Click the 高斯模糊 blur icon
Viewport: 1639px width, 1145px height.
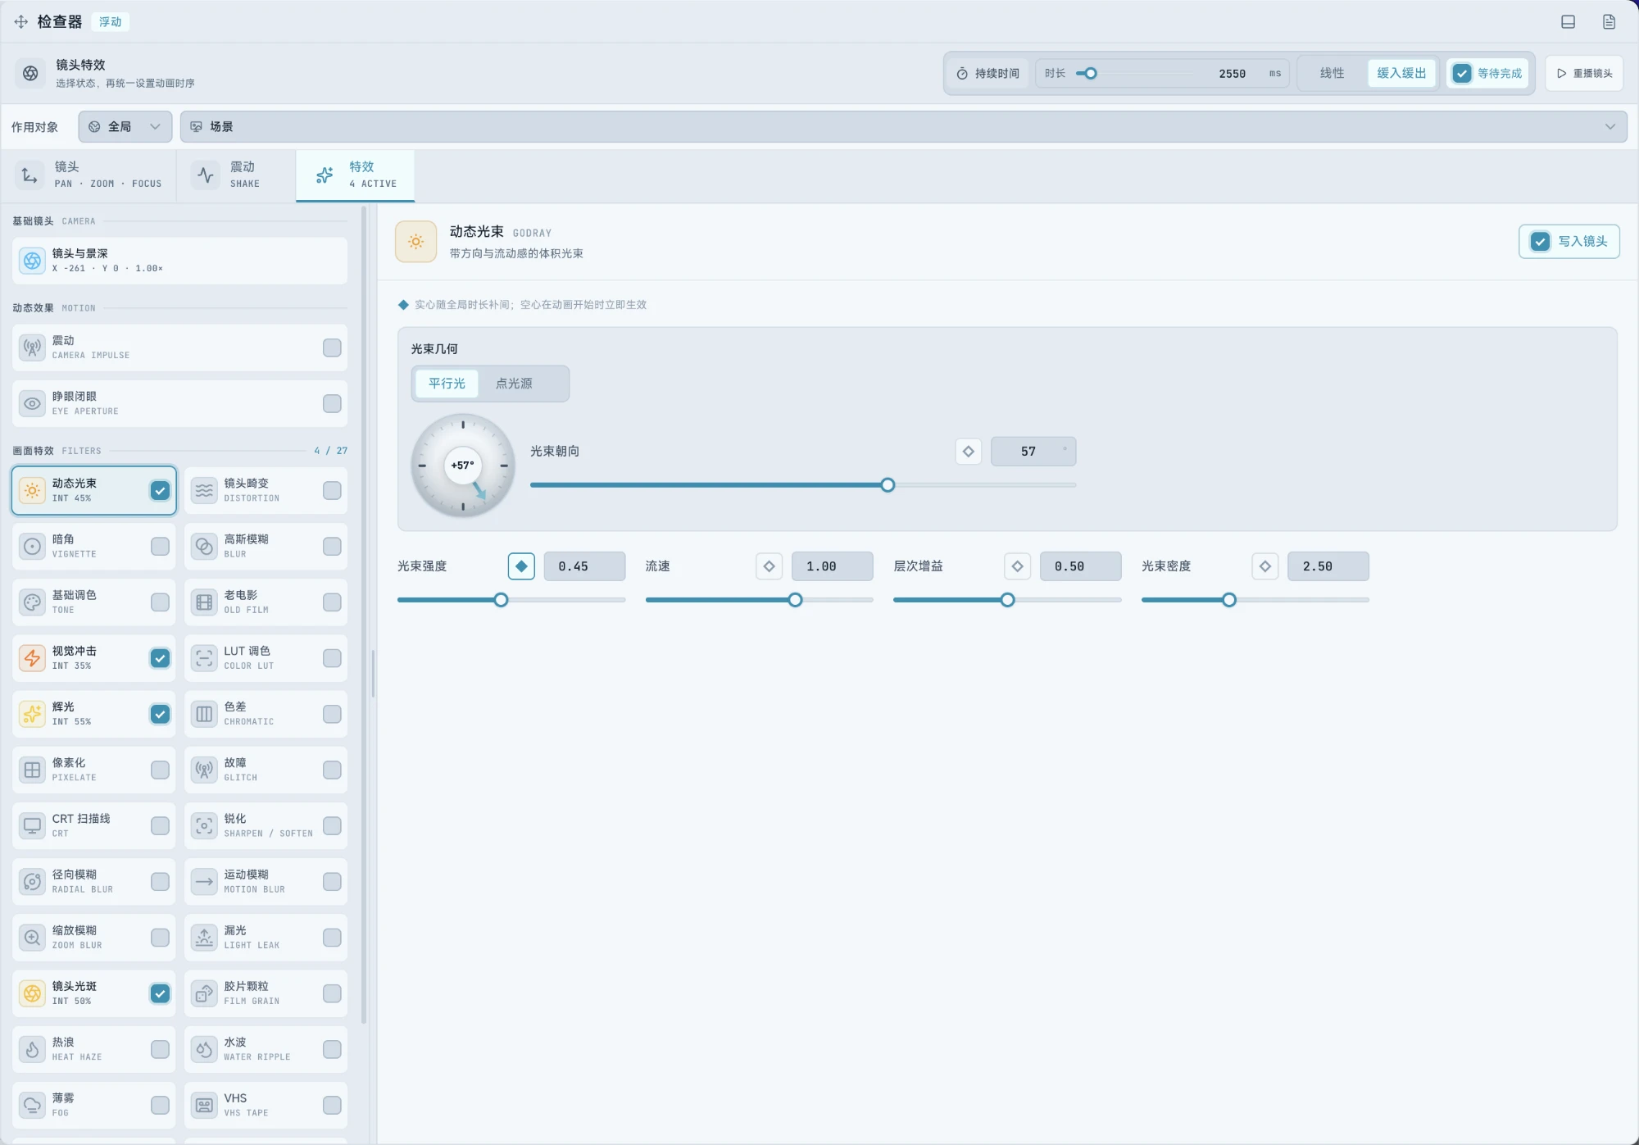[x=204, y=547]
